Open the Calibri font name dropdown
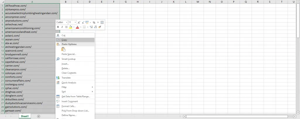The height and width of the screenshot is (119, 300). [66, 22]
